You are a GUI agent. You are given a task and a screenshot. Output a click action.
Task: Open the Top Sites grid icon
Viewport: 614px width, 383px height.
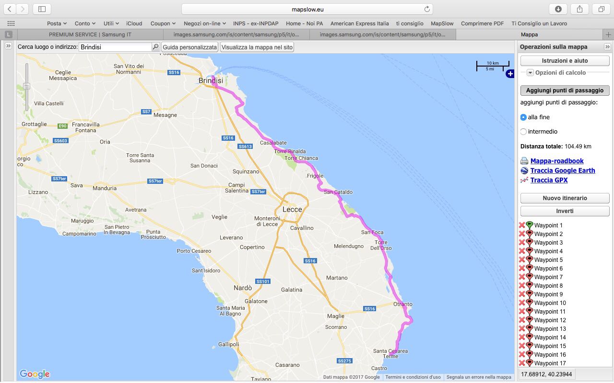coord(11,23)
